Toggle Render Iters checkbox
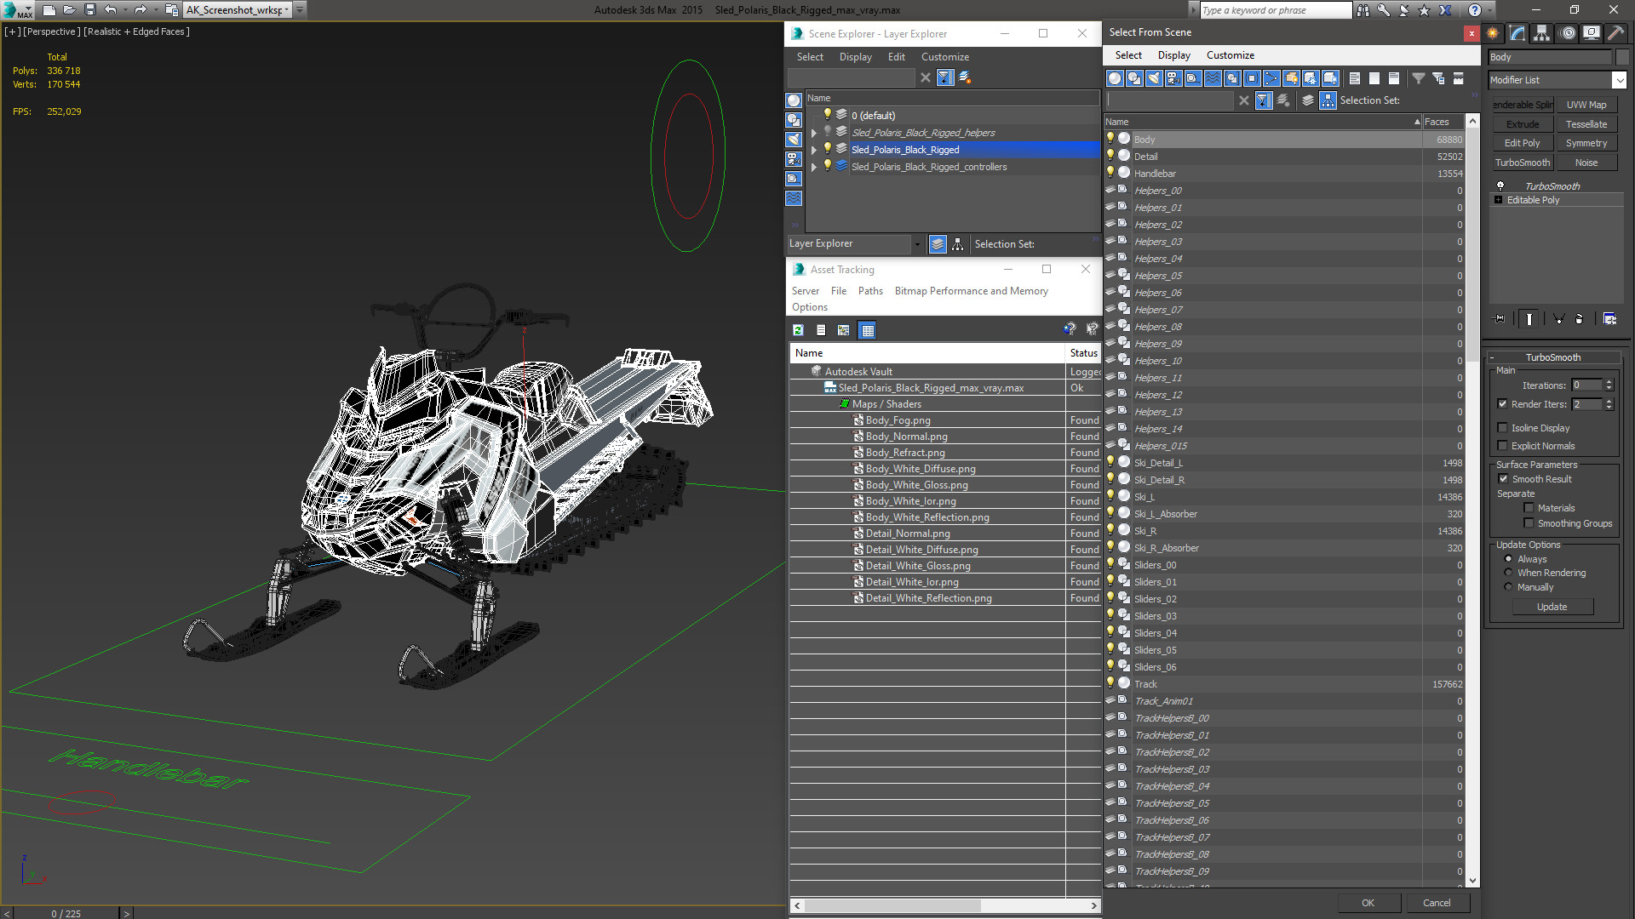This screenshot has height=919, width=1635. click(x=1502, y=404)
